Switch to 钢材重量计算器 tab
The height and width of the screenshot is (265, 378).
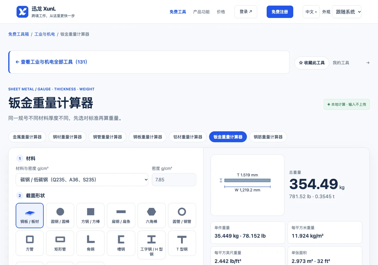coord(67,137)
